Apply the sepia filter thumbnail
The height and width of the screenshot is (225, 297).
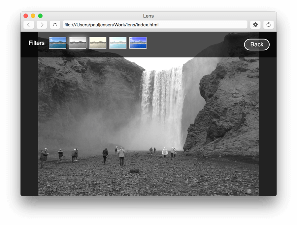click(x=98, y=43)
